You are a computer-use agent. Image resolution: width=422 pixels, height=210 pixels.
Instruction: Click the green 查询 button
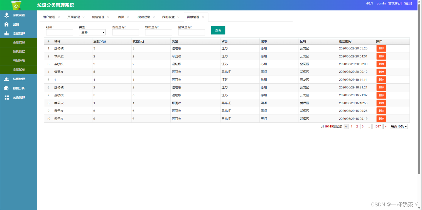[x=218, y=30]
